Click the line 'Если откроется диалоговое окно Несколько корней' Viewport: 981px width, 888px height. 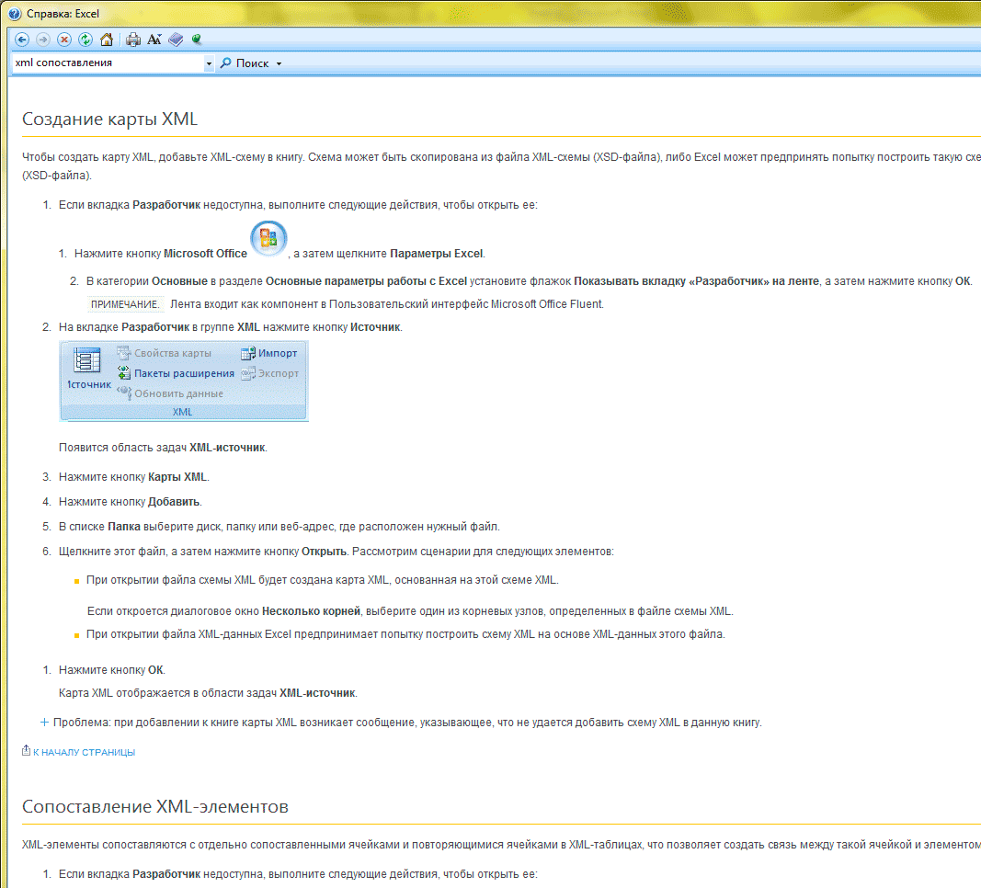coord(410,611)
